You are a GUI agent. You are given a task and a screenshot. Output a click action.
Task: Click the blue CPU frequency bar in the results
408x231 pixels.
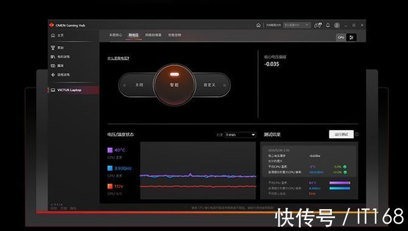tap(340, 188)
